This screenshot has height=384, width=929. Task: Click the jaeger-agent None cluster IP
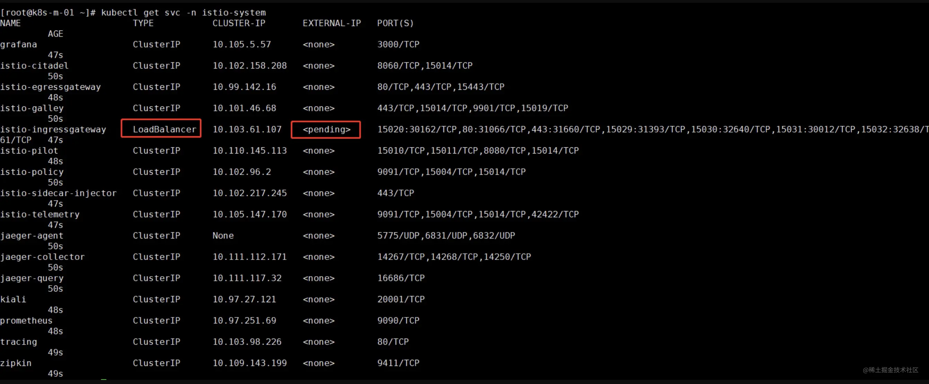pyautogui.click(x=223, y=236)
